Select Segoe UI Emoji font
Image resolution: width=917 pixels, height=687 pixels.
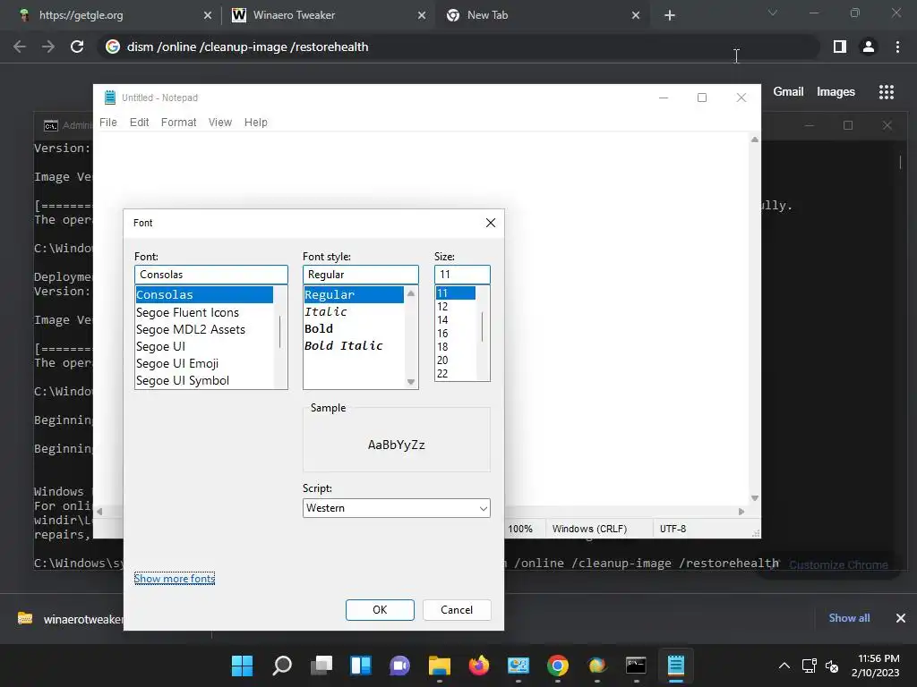click(204, 363)
